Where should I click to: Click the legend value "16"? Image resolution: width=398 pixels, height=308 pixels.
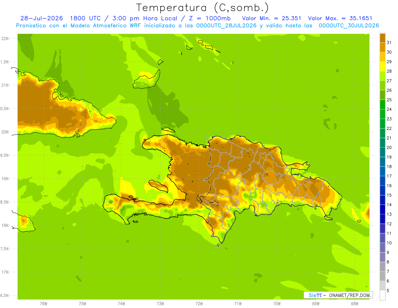point(389,186)
